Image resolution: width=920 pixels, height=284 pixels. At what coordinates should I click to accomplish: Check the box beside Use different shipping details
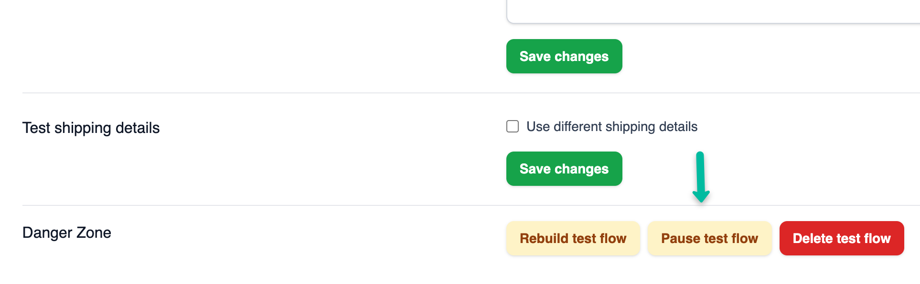(x=512, y=126)
